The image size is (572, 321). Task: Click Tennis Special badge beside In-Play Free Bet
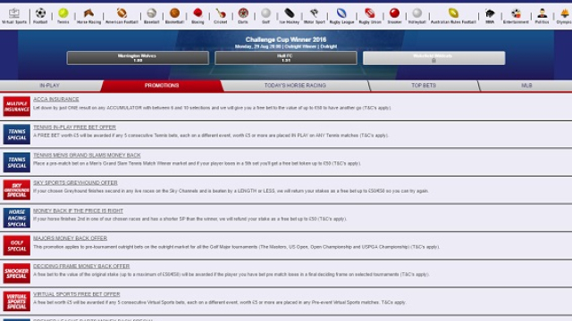pyautogui.click(x=17, y=135)
